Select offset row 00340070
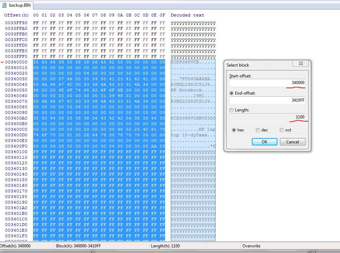This screenshot has height=253, width=340. point(16,101)
